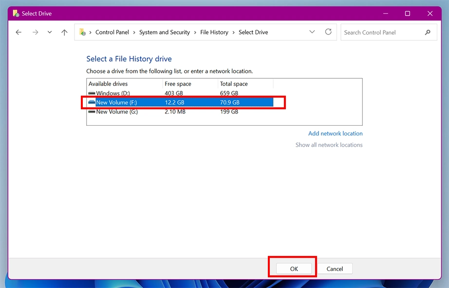Sort by Free space column header
Image resolution: width=449 pixels, height=288 pixels.
190,84
